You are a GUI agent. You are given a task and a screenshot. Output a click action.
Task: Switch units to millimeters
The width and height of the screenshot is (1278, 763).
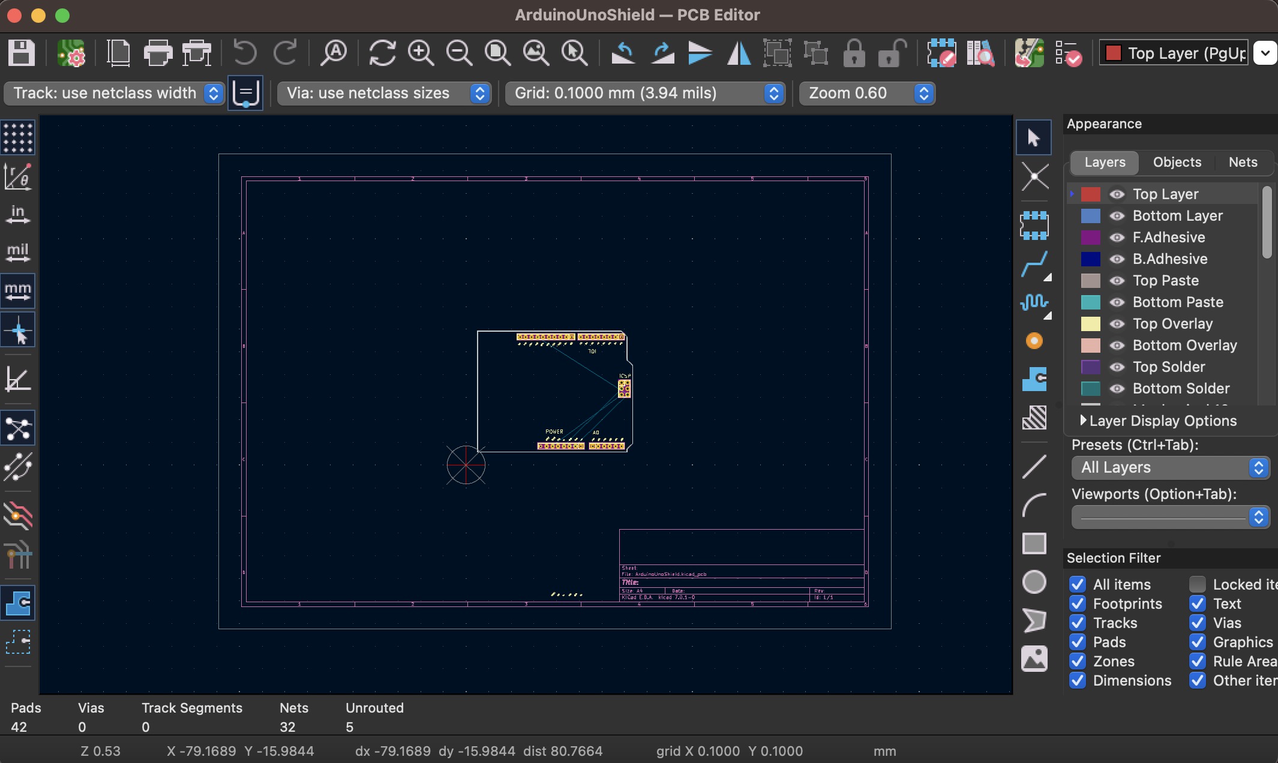coord(18,291)
